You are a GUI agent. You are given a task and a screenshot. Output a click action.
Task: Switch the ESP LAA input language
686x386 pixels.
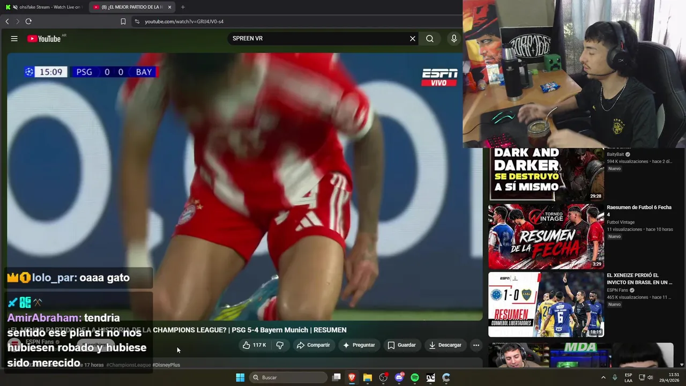628,377
